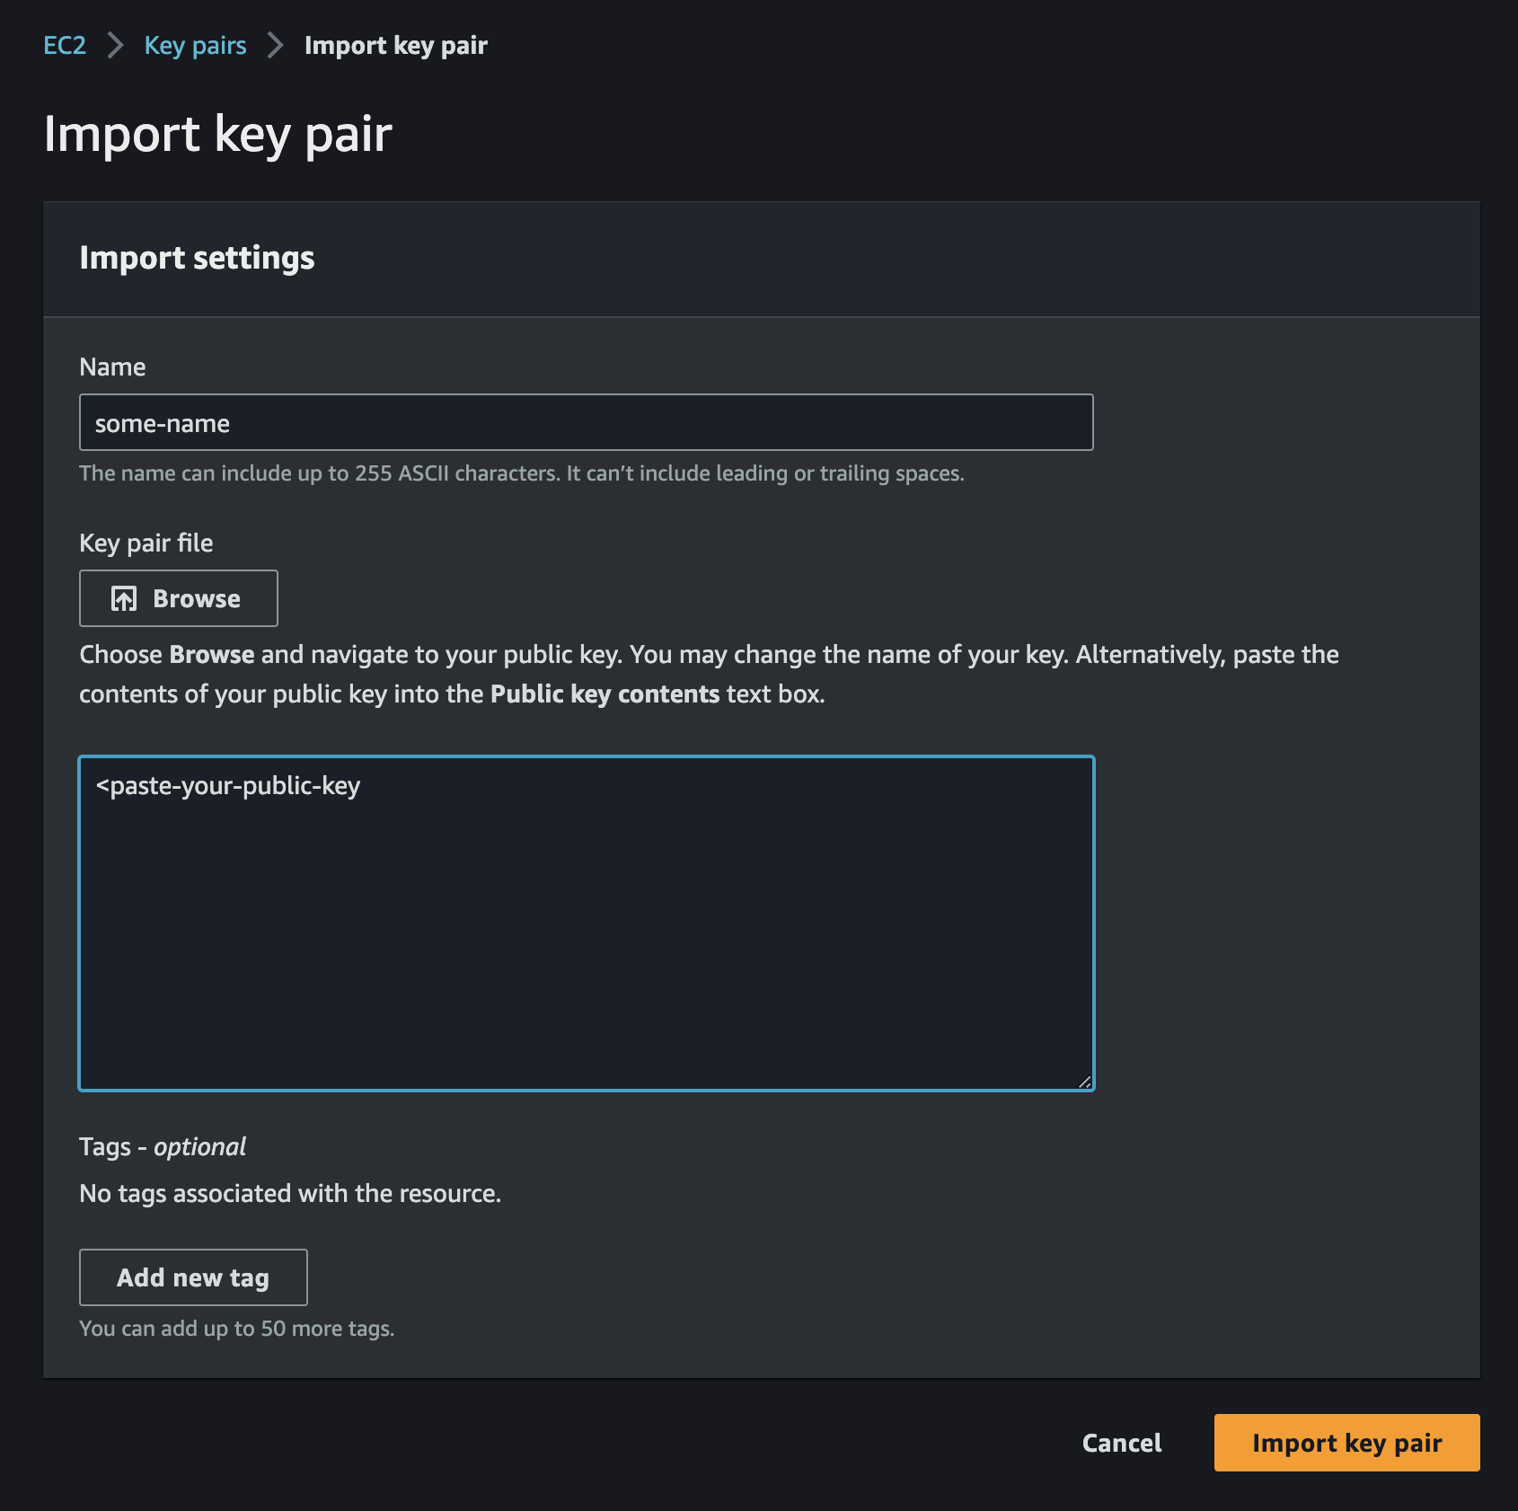1518x1511 pixels.
Task: Click inside the Name field showing some-name
Action: pyautogui.click(x=584, y=420)
